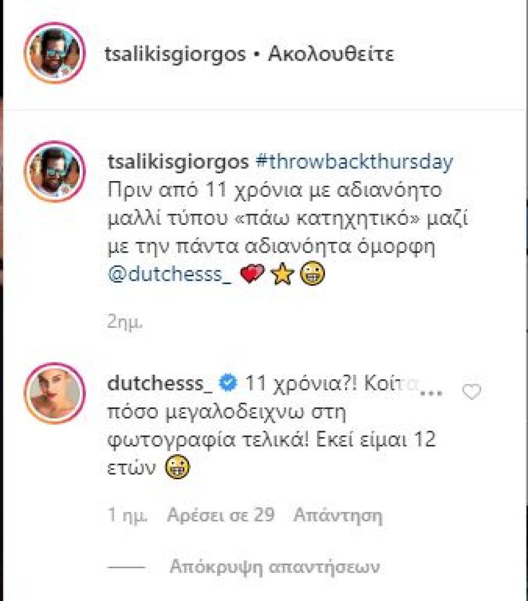Like the dutchesss_ comment with the heart
The width and height of the screenshot is (528, 601).
pos(472,391)
